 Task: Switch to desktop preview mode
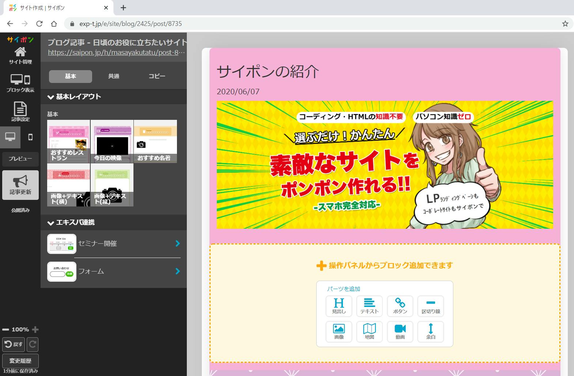click(x=10, y=137)
